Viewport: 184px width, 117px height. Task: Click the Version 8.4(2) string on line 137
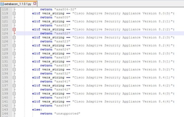122,85
